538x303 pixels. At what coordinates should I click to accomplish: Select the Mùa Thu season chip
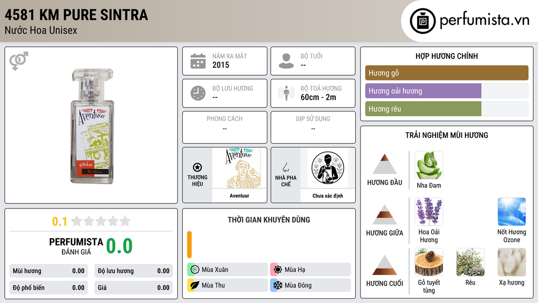(x=227, y=285)
